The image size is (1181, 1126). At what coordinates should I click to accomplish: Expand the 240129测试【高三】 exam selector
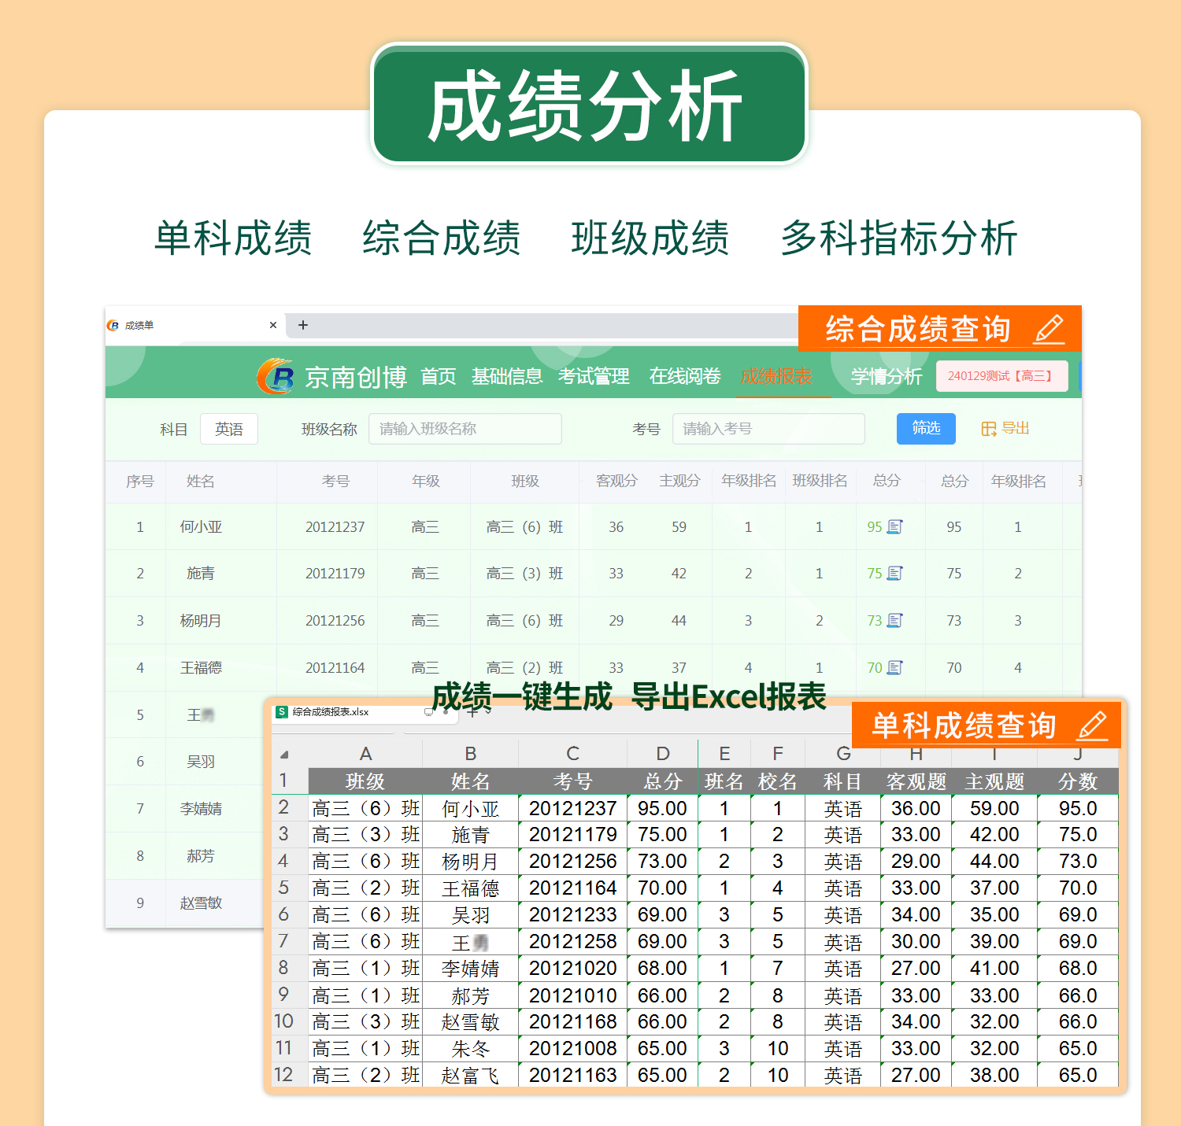click(1001, 376)
